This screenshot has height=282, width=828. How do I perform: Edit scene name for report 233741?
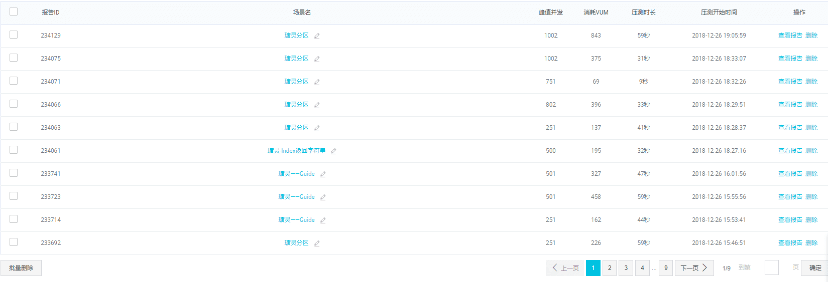pyautogui.click(x=323, y=174)
